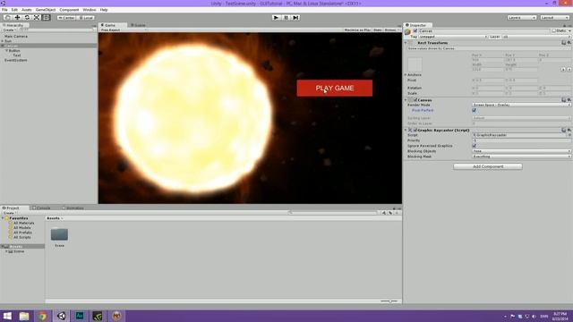The height and width of the screenshot is (322, 573).
Task: Click the Pause button
Action: tap(286, 18)
